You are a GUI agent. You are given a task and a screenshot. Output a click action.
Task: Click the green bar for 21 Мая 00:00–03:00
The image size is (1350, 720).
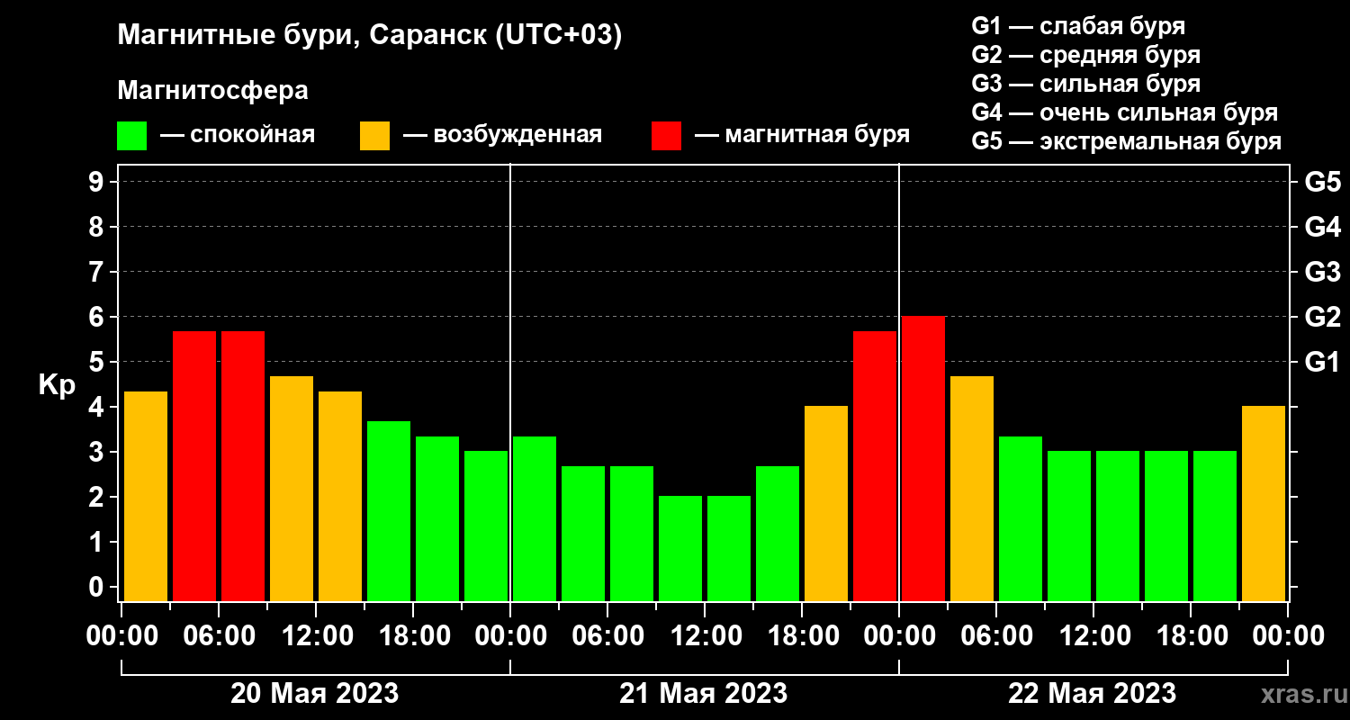[x=535, y=518]
